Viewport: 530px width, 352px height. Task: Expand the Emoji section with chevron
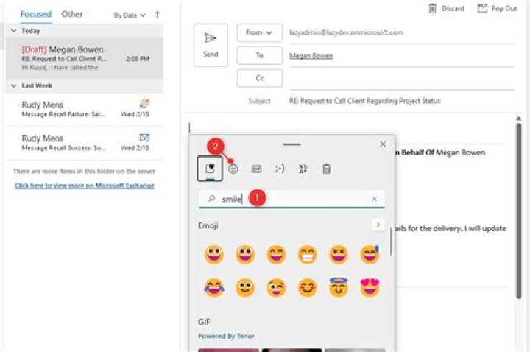[x=378, y=225]
